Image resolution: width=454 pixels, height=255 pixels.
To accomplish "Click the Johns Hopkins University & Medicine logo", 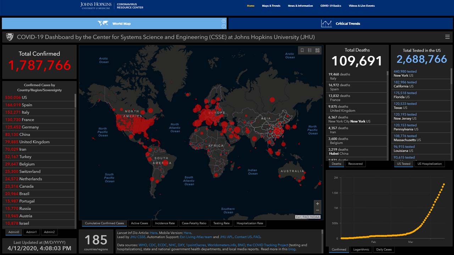I will 96,6.
